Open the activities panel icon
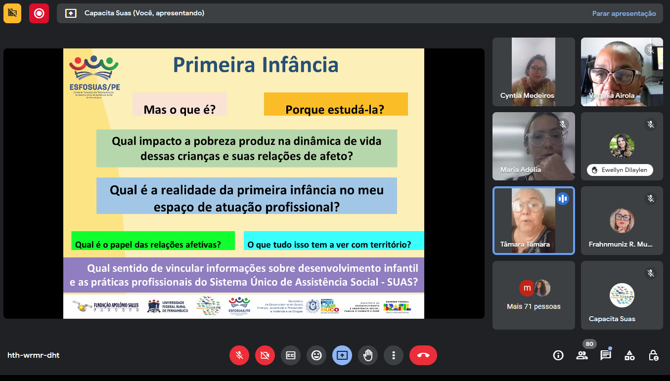The height and width of the screenshot is (381, 670). coord(629,355)
